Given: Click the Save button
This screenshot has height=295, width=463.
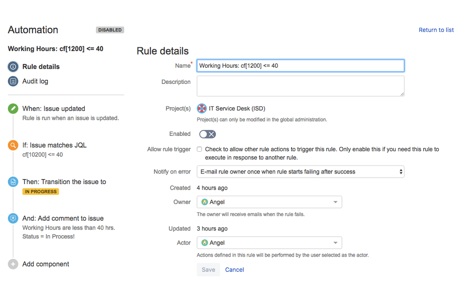Looking at the screenshot, I should [x=209, y=269].
